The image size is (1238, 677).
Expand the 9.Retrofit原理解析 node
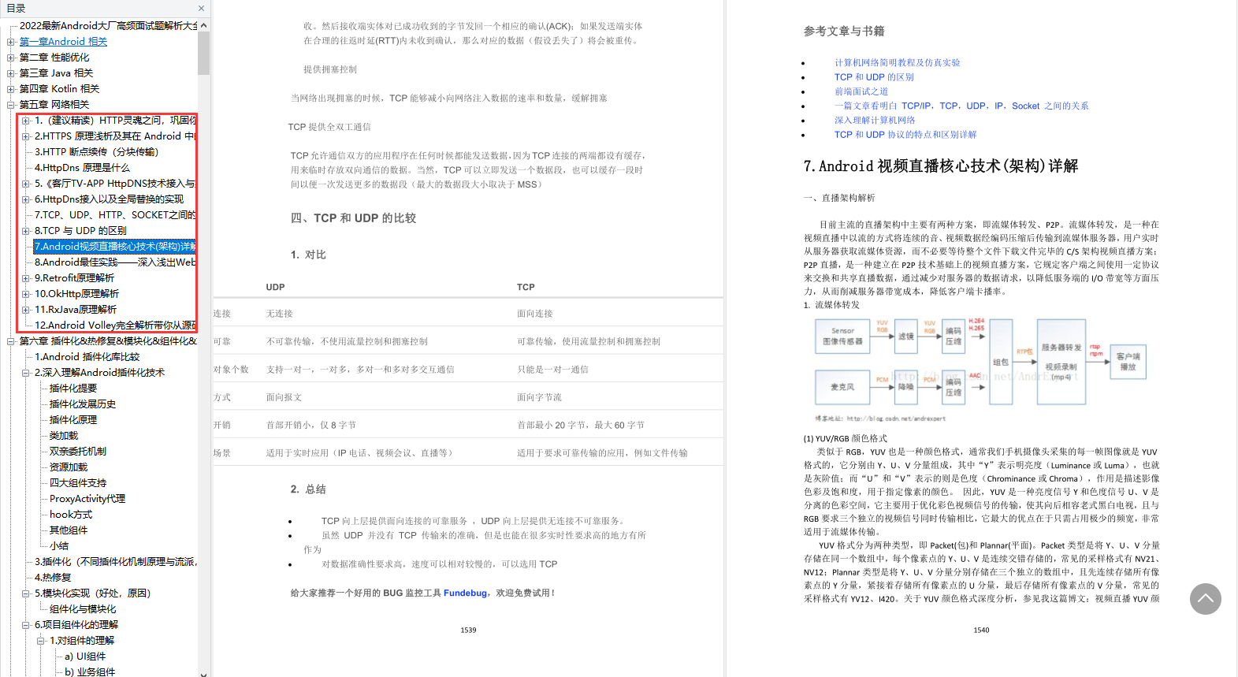coord(26,278)
